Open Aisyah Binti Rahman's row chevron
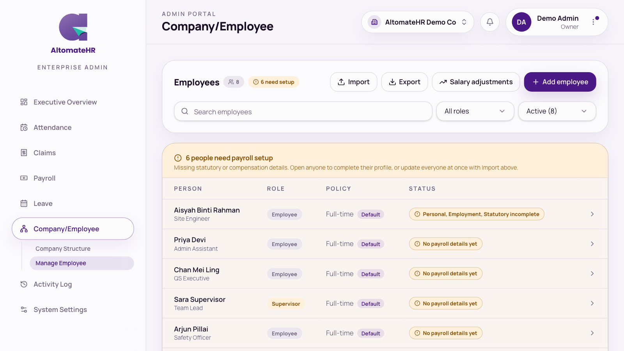 pos(592,214)
